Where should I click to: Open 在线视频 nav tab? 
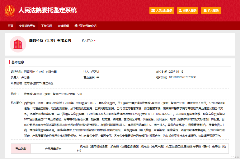tap(63, 26)
